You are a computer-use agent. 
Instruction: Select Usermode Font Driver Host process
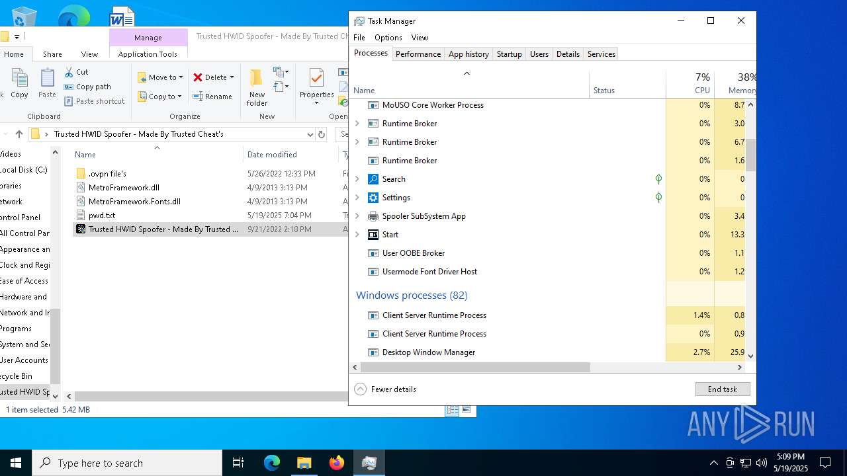[429, 272]
